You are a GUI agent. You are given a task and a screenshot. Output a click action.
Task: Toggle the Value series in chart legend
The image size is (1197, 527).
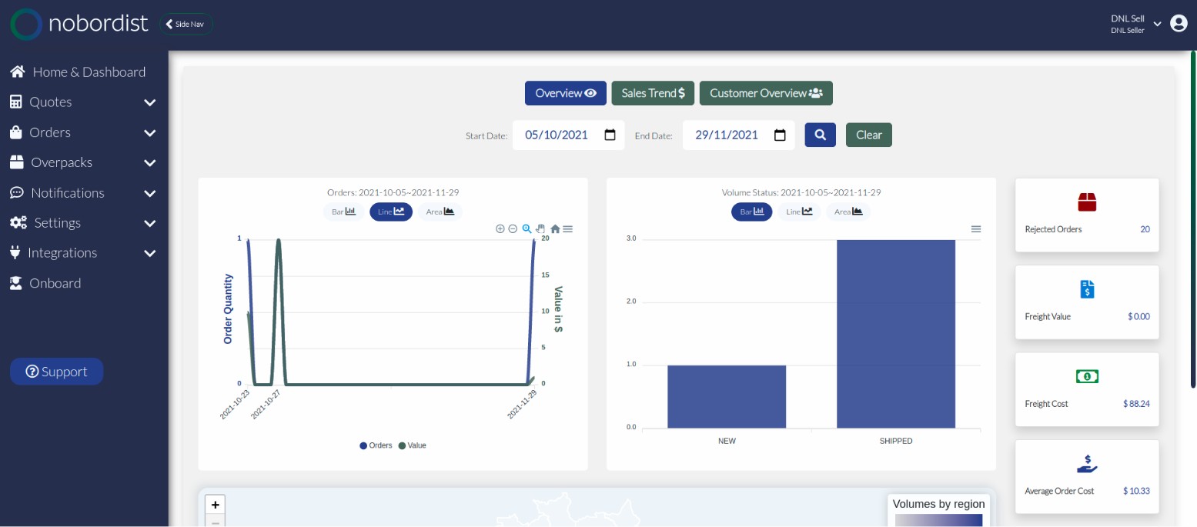(x=413, y=445)
